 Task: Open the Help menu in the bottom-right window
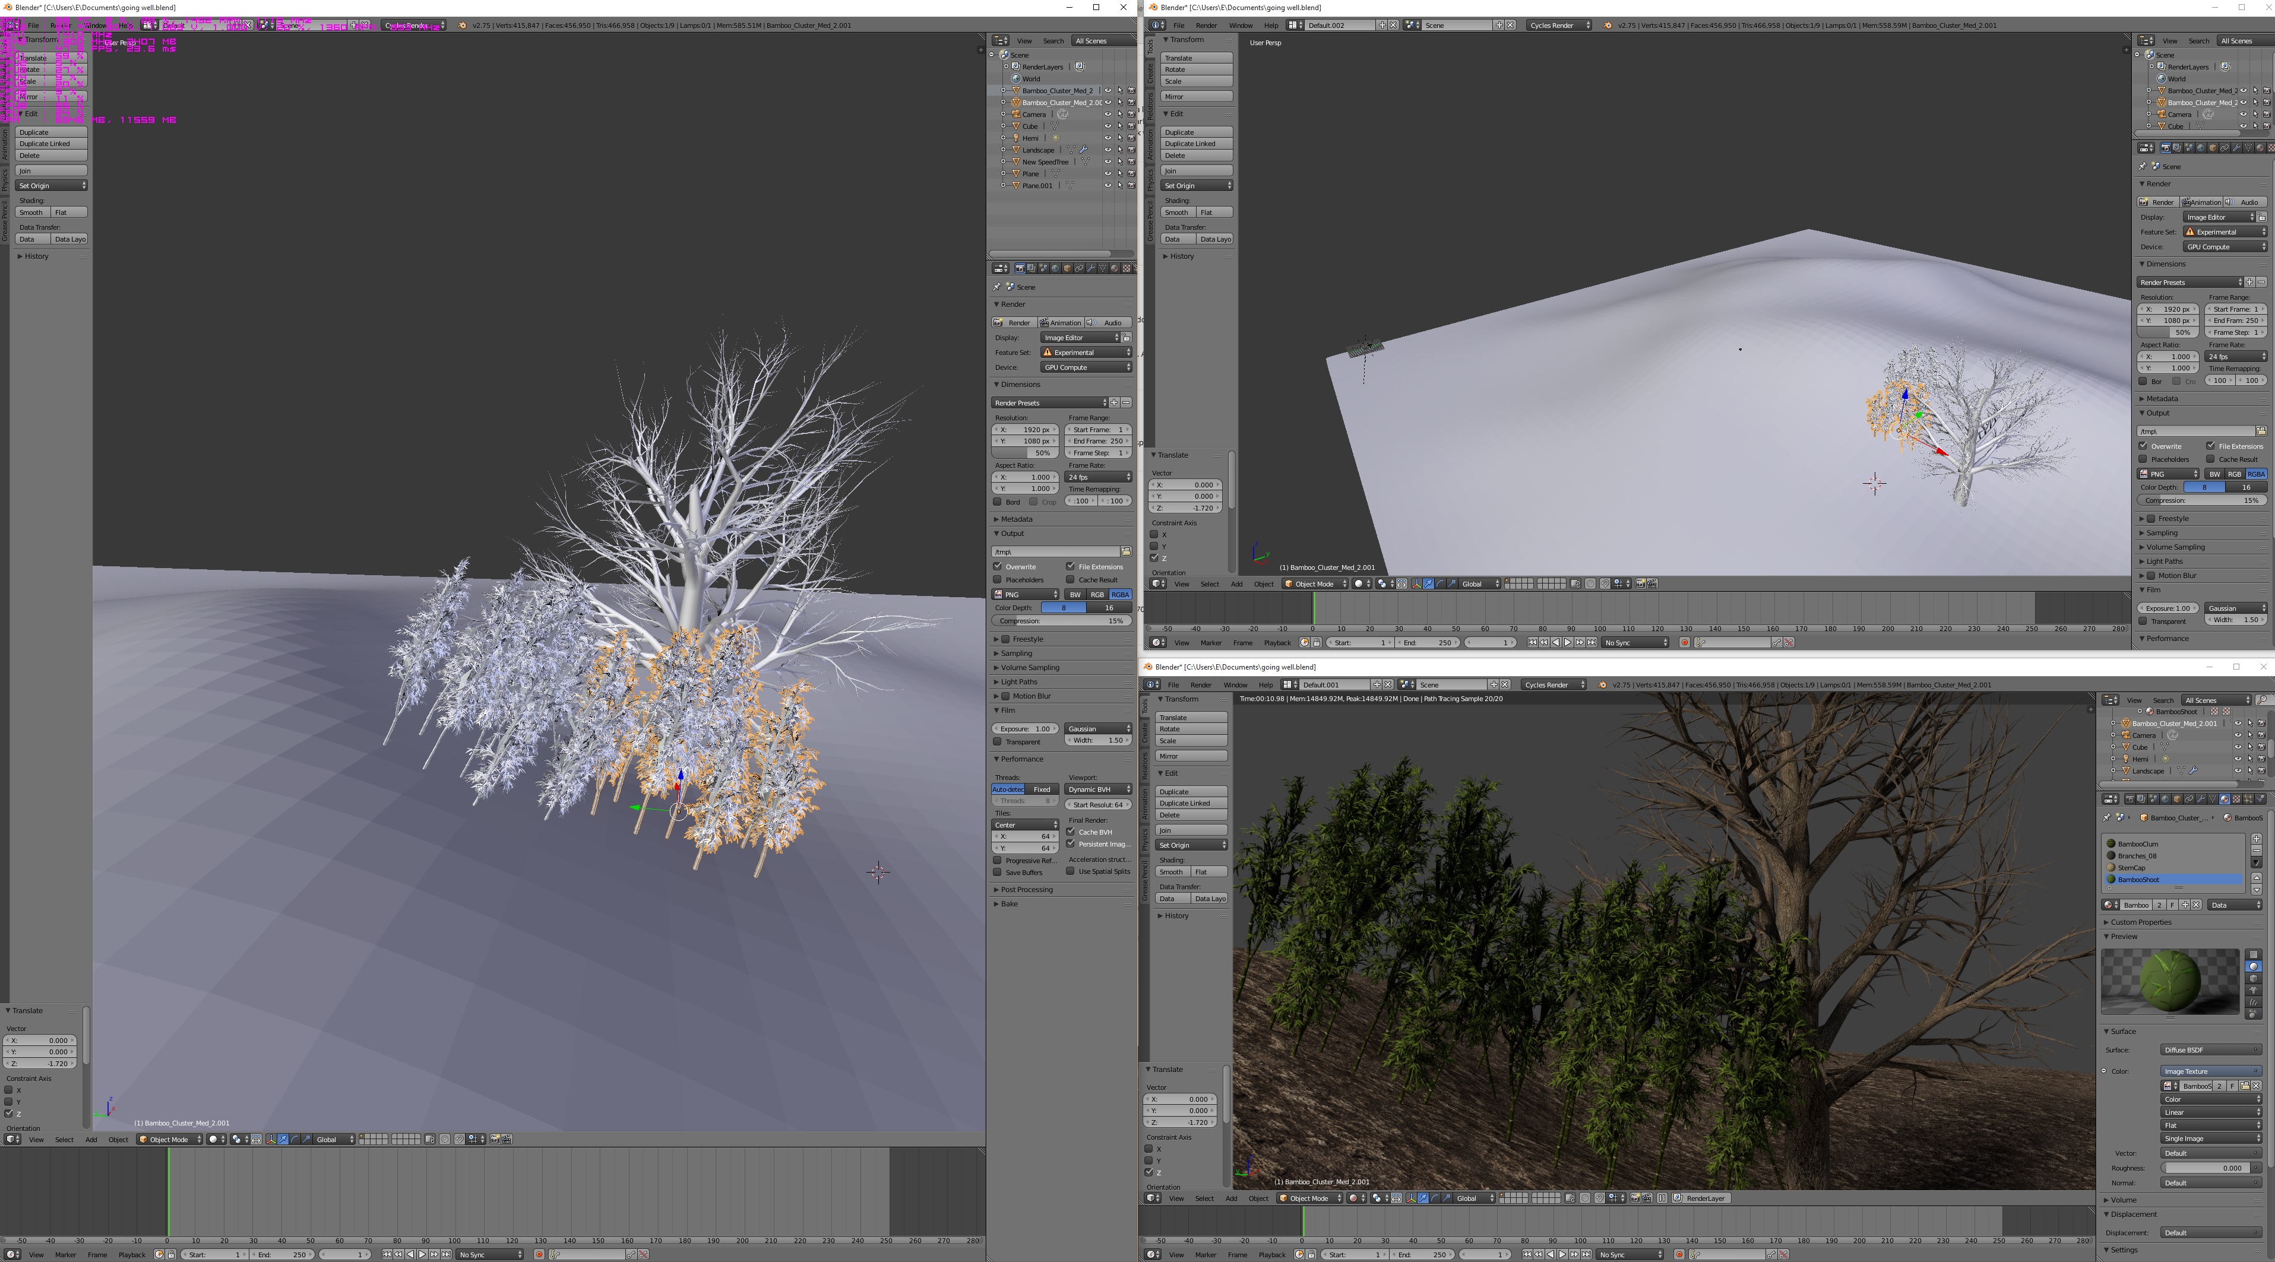(x=1265, y=684)
